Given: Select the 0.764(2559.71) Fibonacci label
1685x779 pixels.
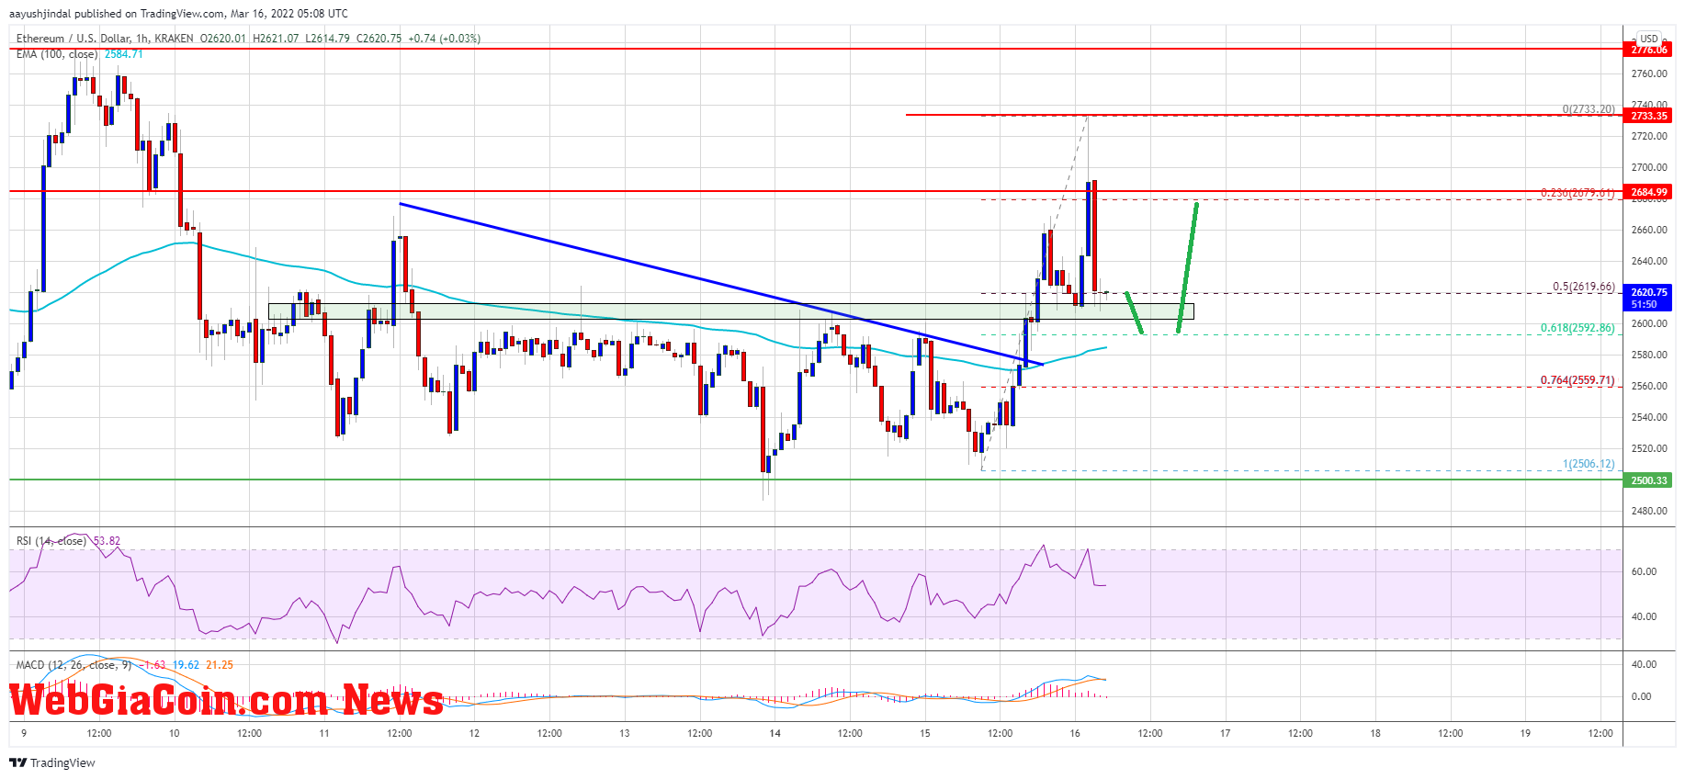Looking at the screenshot, I should pyautogui.click(x=1577, y=380).
